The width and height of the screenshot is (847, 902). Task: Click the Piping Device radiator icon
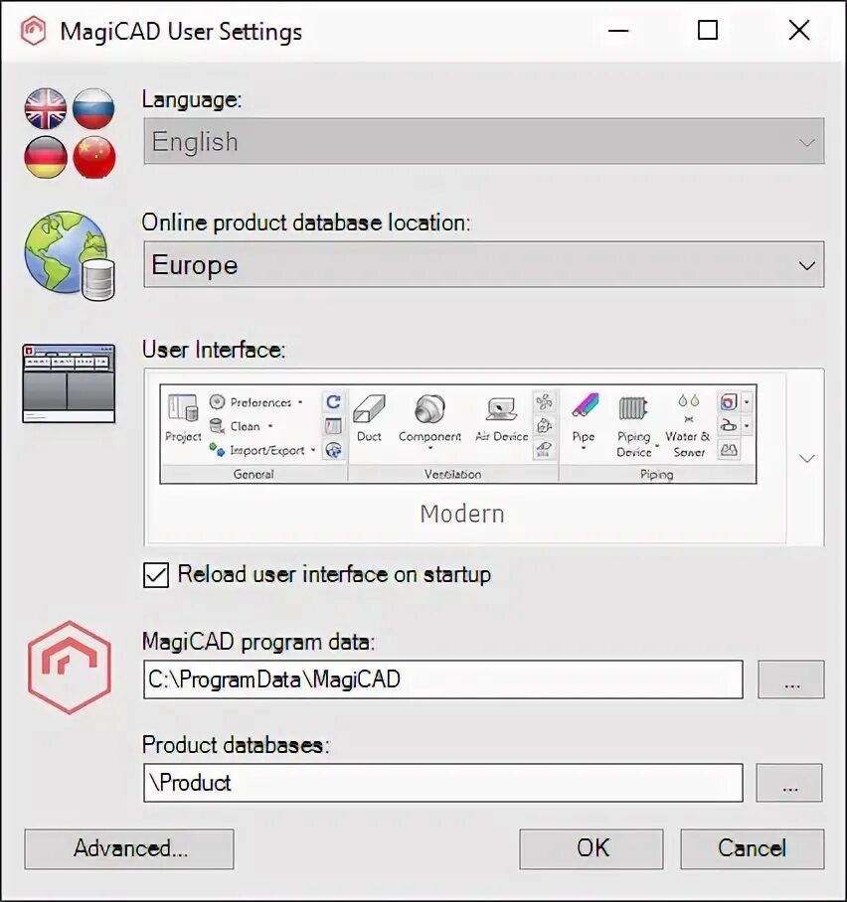[633, 409]
